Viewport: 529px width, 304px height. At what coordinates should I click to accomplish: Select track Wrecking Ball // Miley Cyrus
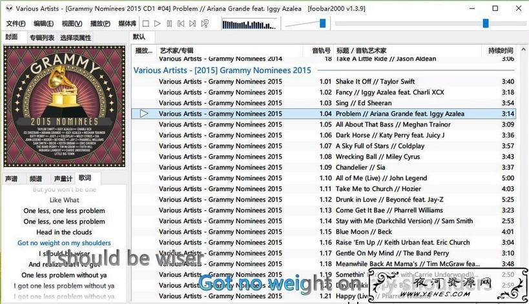(x=324, y=157)
